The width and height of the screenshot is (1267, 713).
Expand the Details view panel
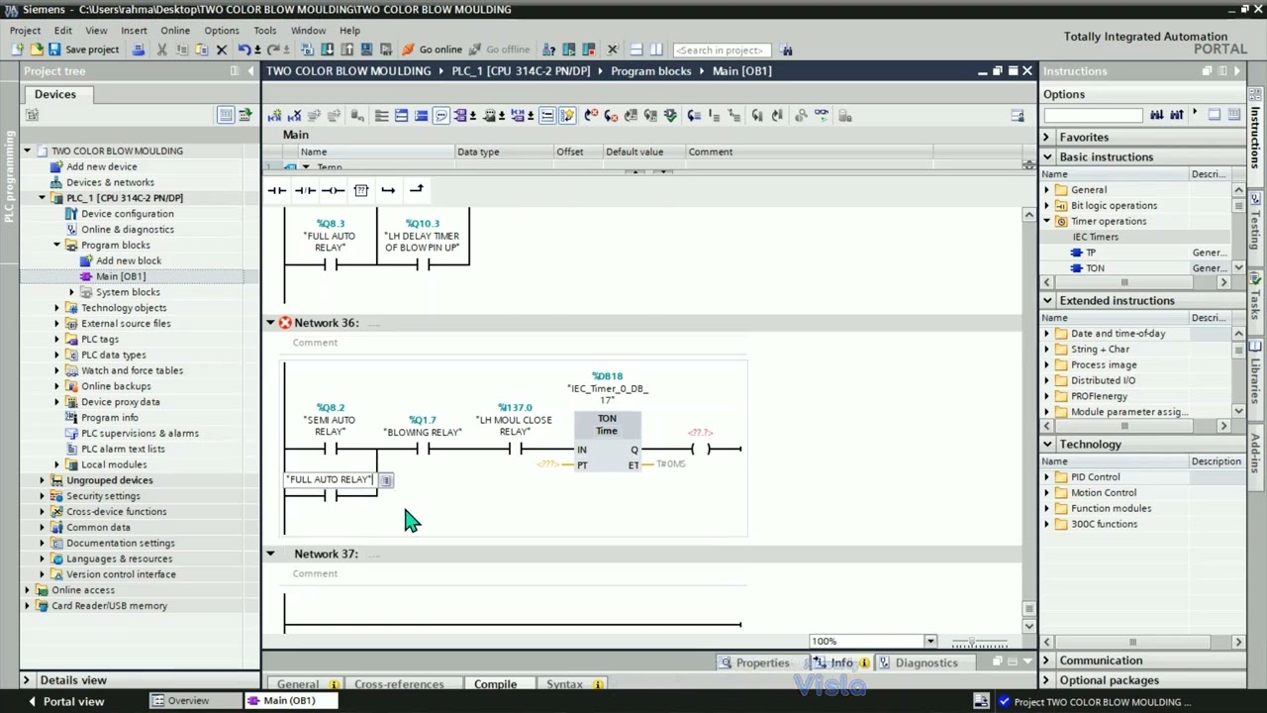click(x=27, y=680)
